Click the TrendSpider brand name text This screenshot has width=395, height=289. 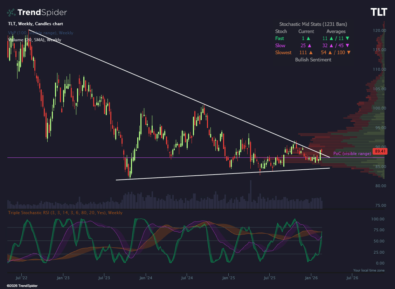[42, 12]
